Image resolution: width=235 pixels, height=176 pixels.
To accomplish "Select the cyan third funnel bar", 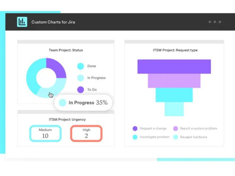I will pyautogui.click(x=174, y=95).
